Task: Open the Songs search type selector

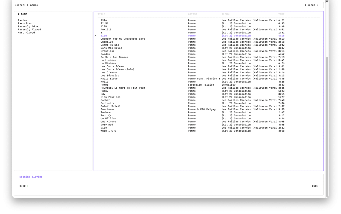Action: pyautogui.click(x=311, y=5)
